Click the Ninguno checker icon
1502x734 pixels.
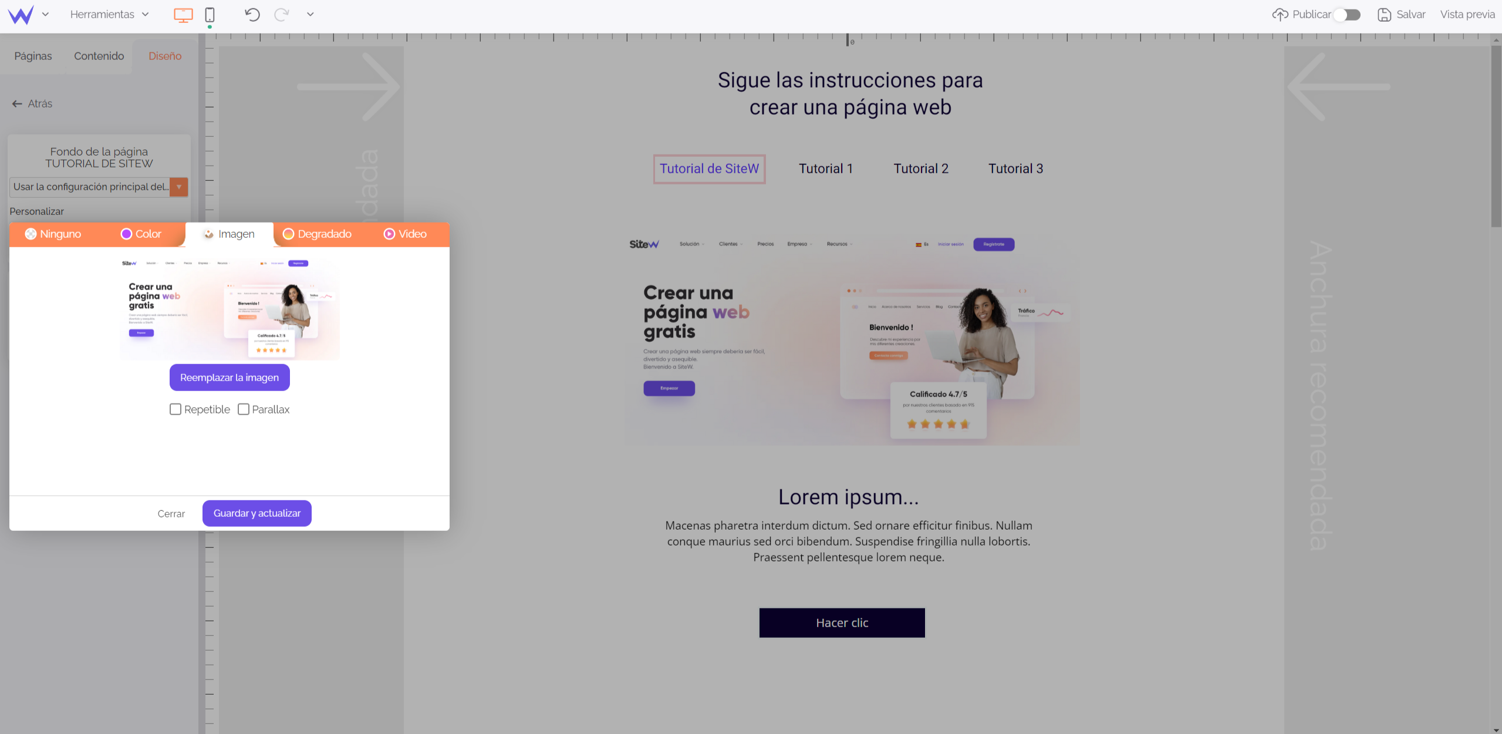[x=31, y=234]
